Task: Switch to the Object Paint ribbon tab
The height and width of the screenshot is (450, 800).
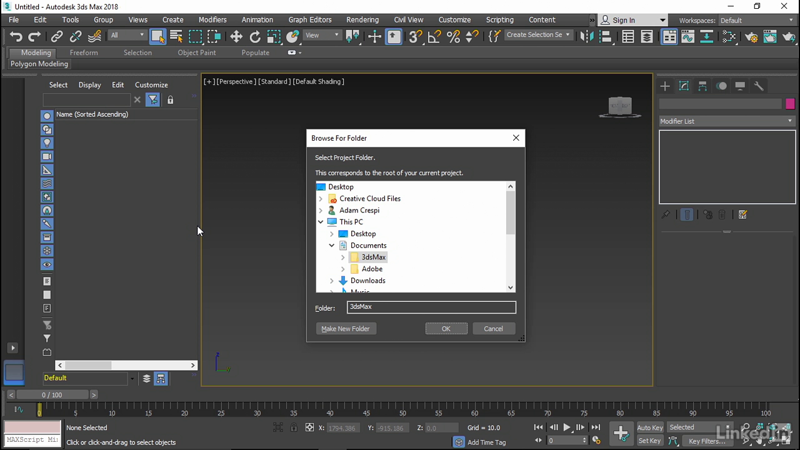Action: (x=197, y=52)
